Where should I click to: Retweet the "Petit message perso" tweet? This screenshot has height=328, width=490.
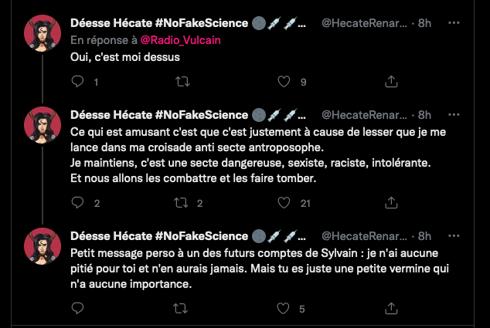pyautogui.click(x=182, y=309)
